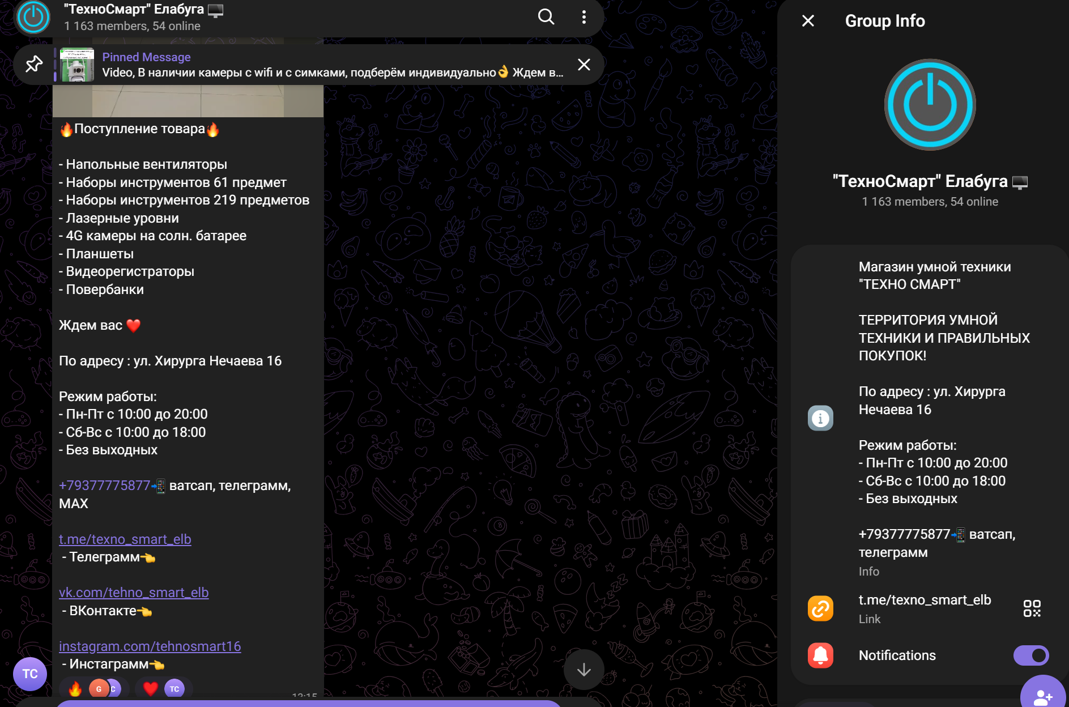Dismiss the pinned message bar
Image resolution: width=1069 pixels, height=707 pixels.
point(584,65)
